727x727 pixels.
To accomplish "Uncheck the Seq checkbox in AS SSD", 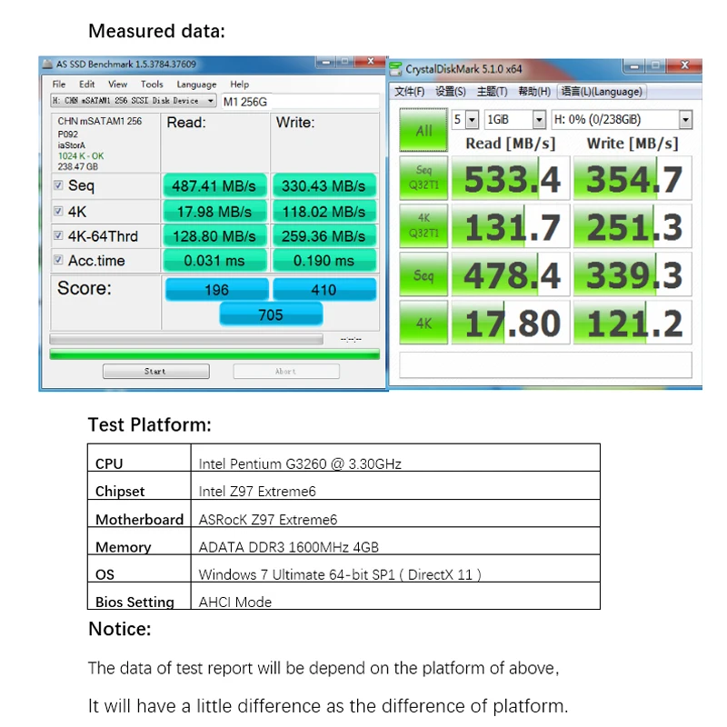I will 58,185.
